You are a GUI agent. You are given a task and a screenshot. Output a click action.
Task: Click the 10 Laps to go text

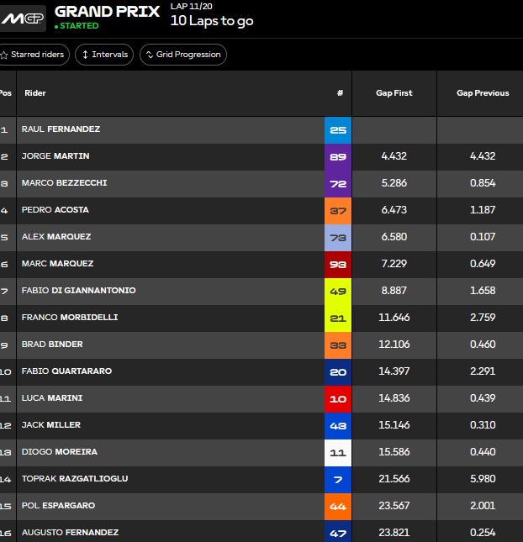tap(212, 21)
